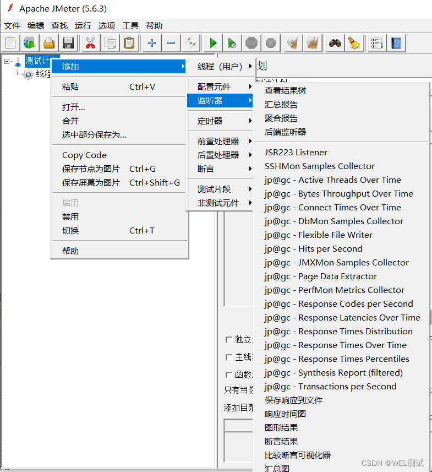The image size is (432, 472).
Task: Click the Stop test icon
Action: point(251,43)
